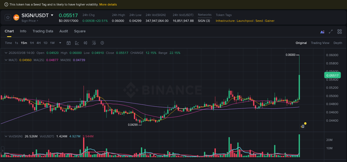347x162 pixels.
Task: Select the 4H timeframe
Action: click(38, 43)
